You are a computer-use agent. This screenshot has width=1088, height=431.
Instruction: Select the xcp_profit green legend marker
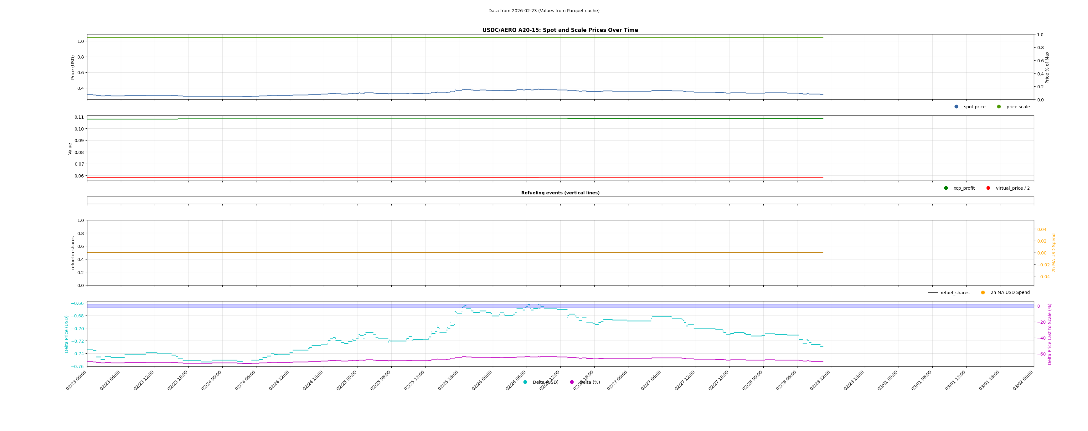(946, 188)
